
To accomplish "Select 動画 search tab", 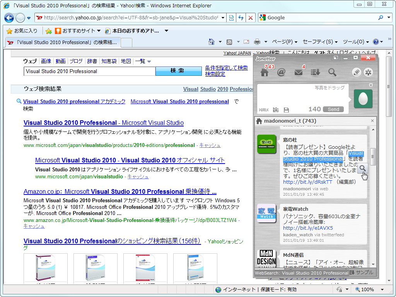I will (x=60, y=61).
